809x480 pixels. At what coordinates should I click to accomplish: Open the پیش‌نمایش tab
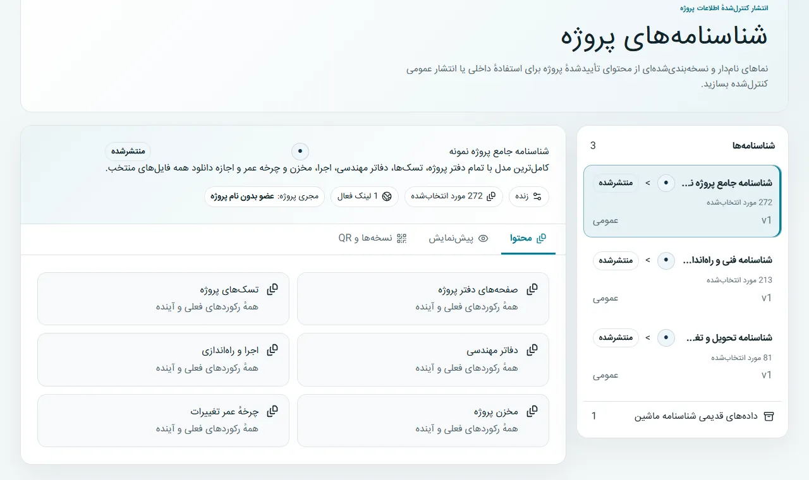pyautogui.click(x=459, y=238)
